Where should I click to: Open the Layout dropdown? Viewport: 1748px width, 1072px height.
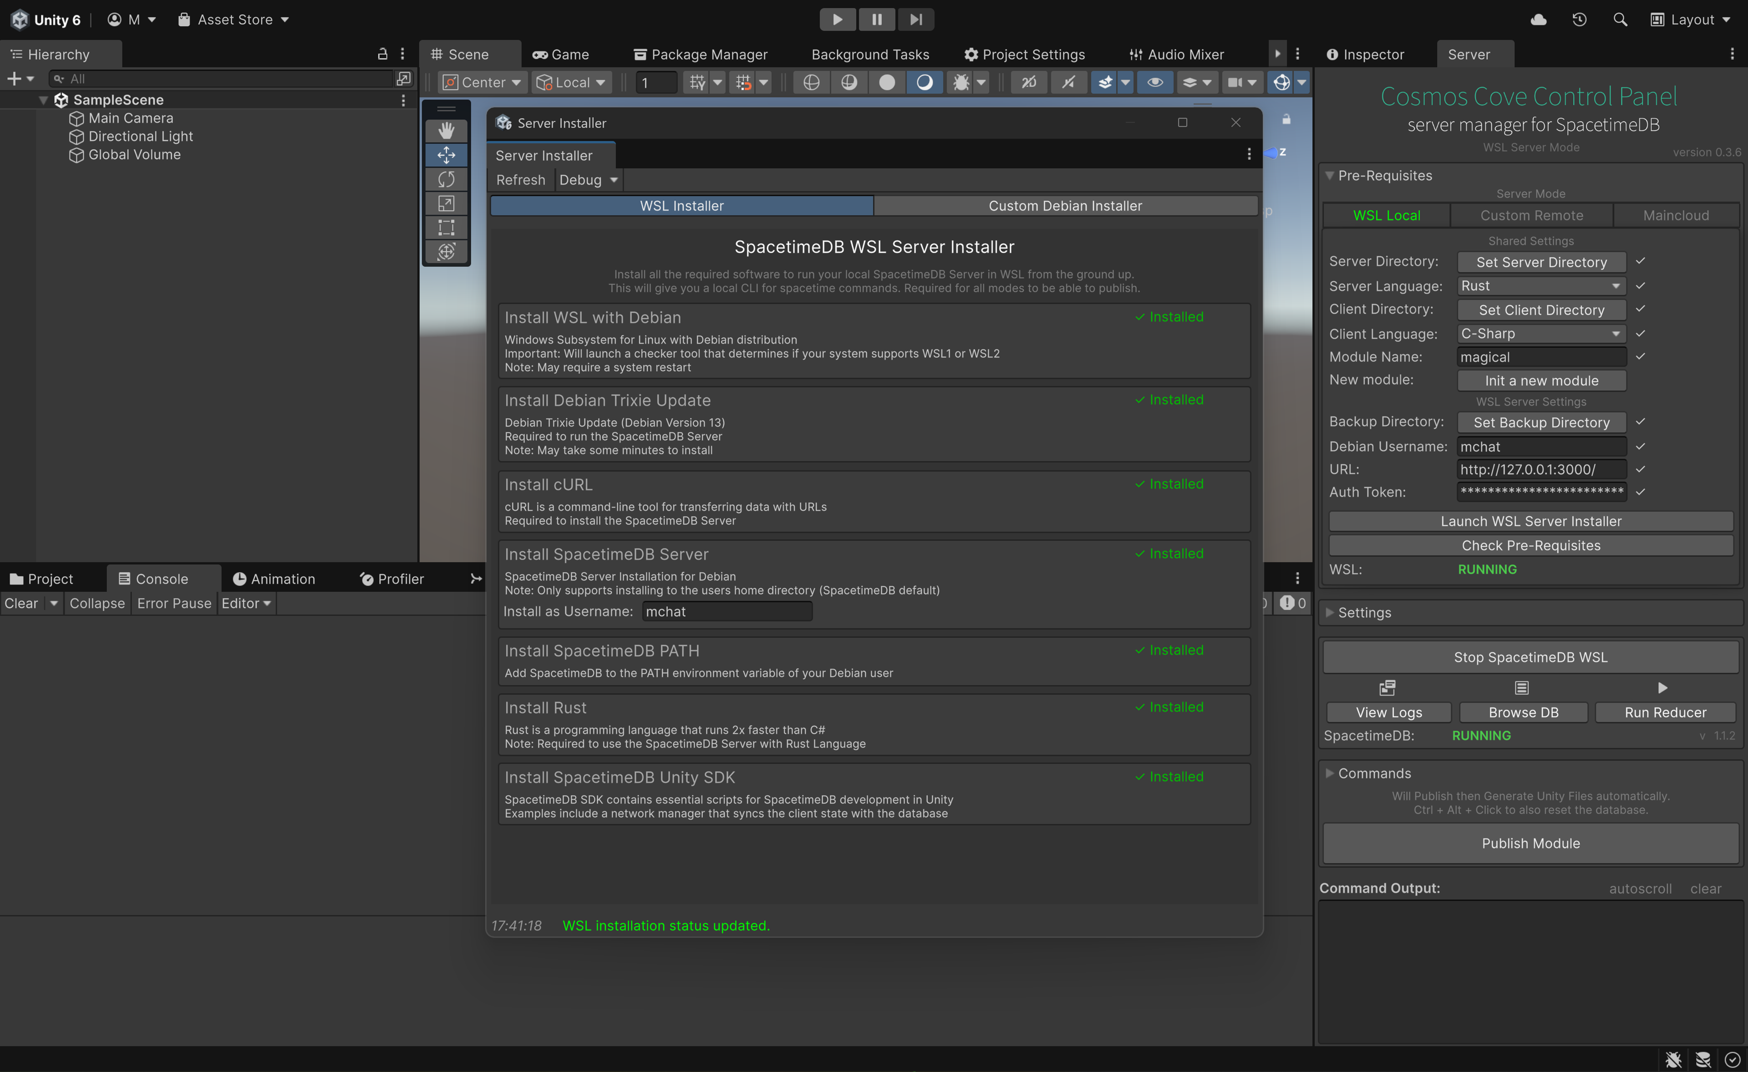[x=1691, y=19]
